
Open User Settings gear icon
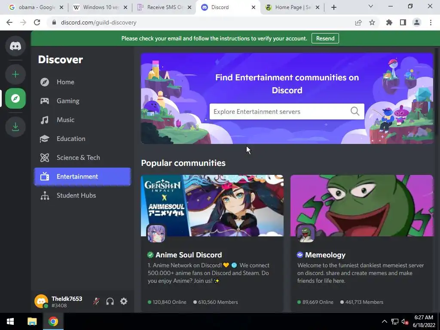tap(124, 301)
